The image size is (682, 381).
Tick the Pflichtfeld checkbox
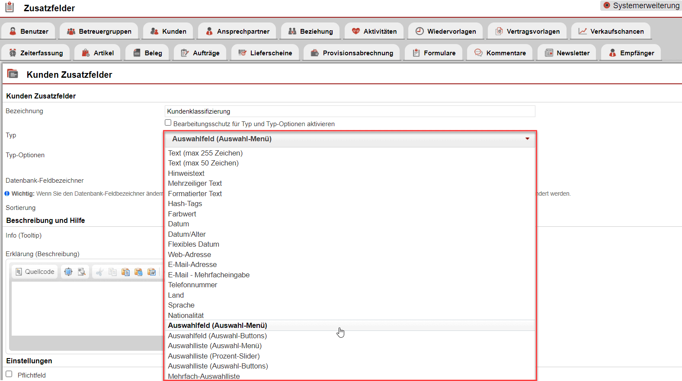[9, 374]
